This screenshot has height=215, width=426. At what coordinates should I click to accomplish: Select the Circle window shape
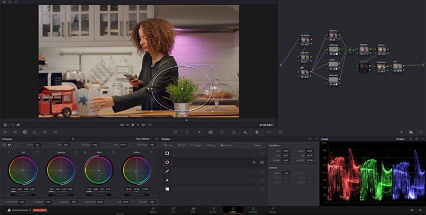click(x=167, y=162)
